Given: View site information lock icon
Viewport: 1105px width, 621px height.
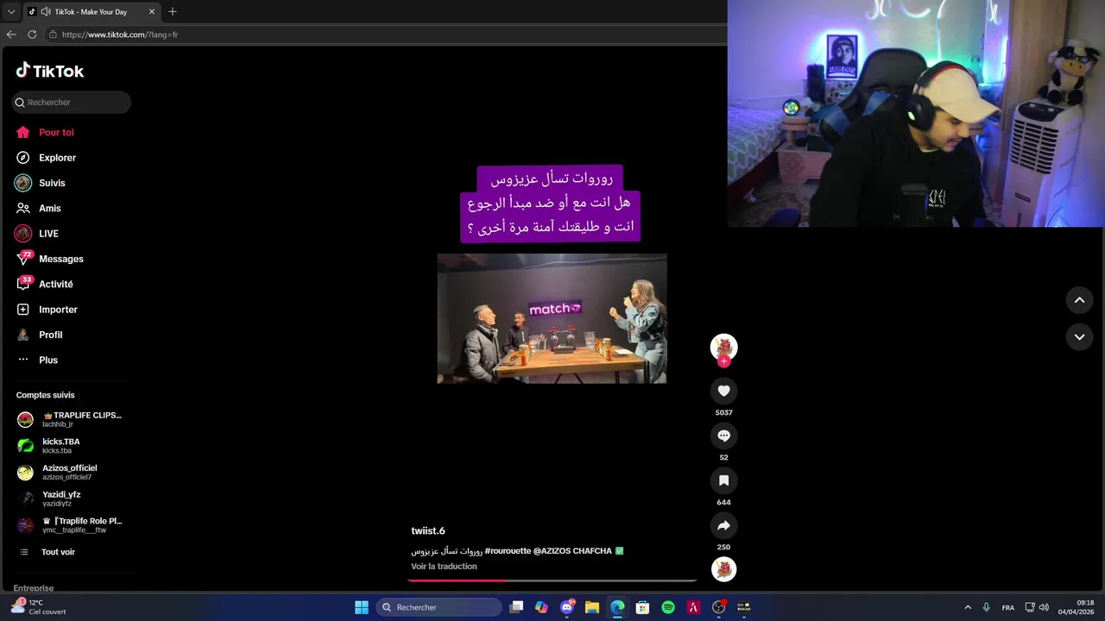Looking at the screenshot, I should coord(53,34).
